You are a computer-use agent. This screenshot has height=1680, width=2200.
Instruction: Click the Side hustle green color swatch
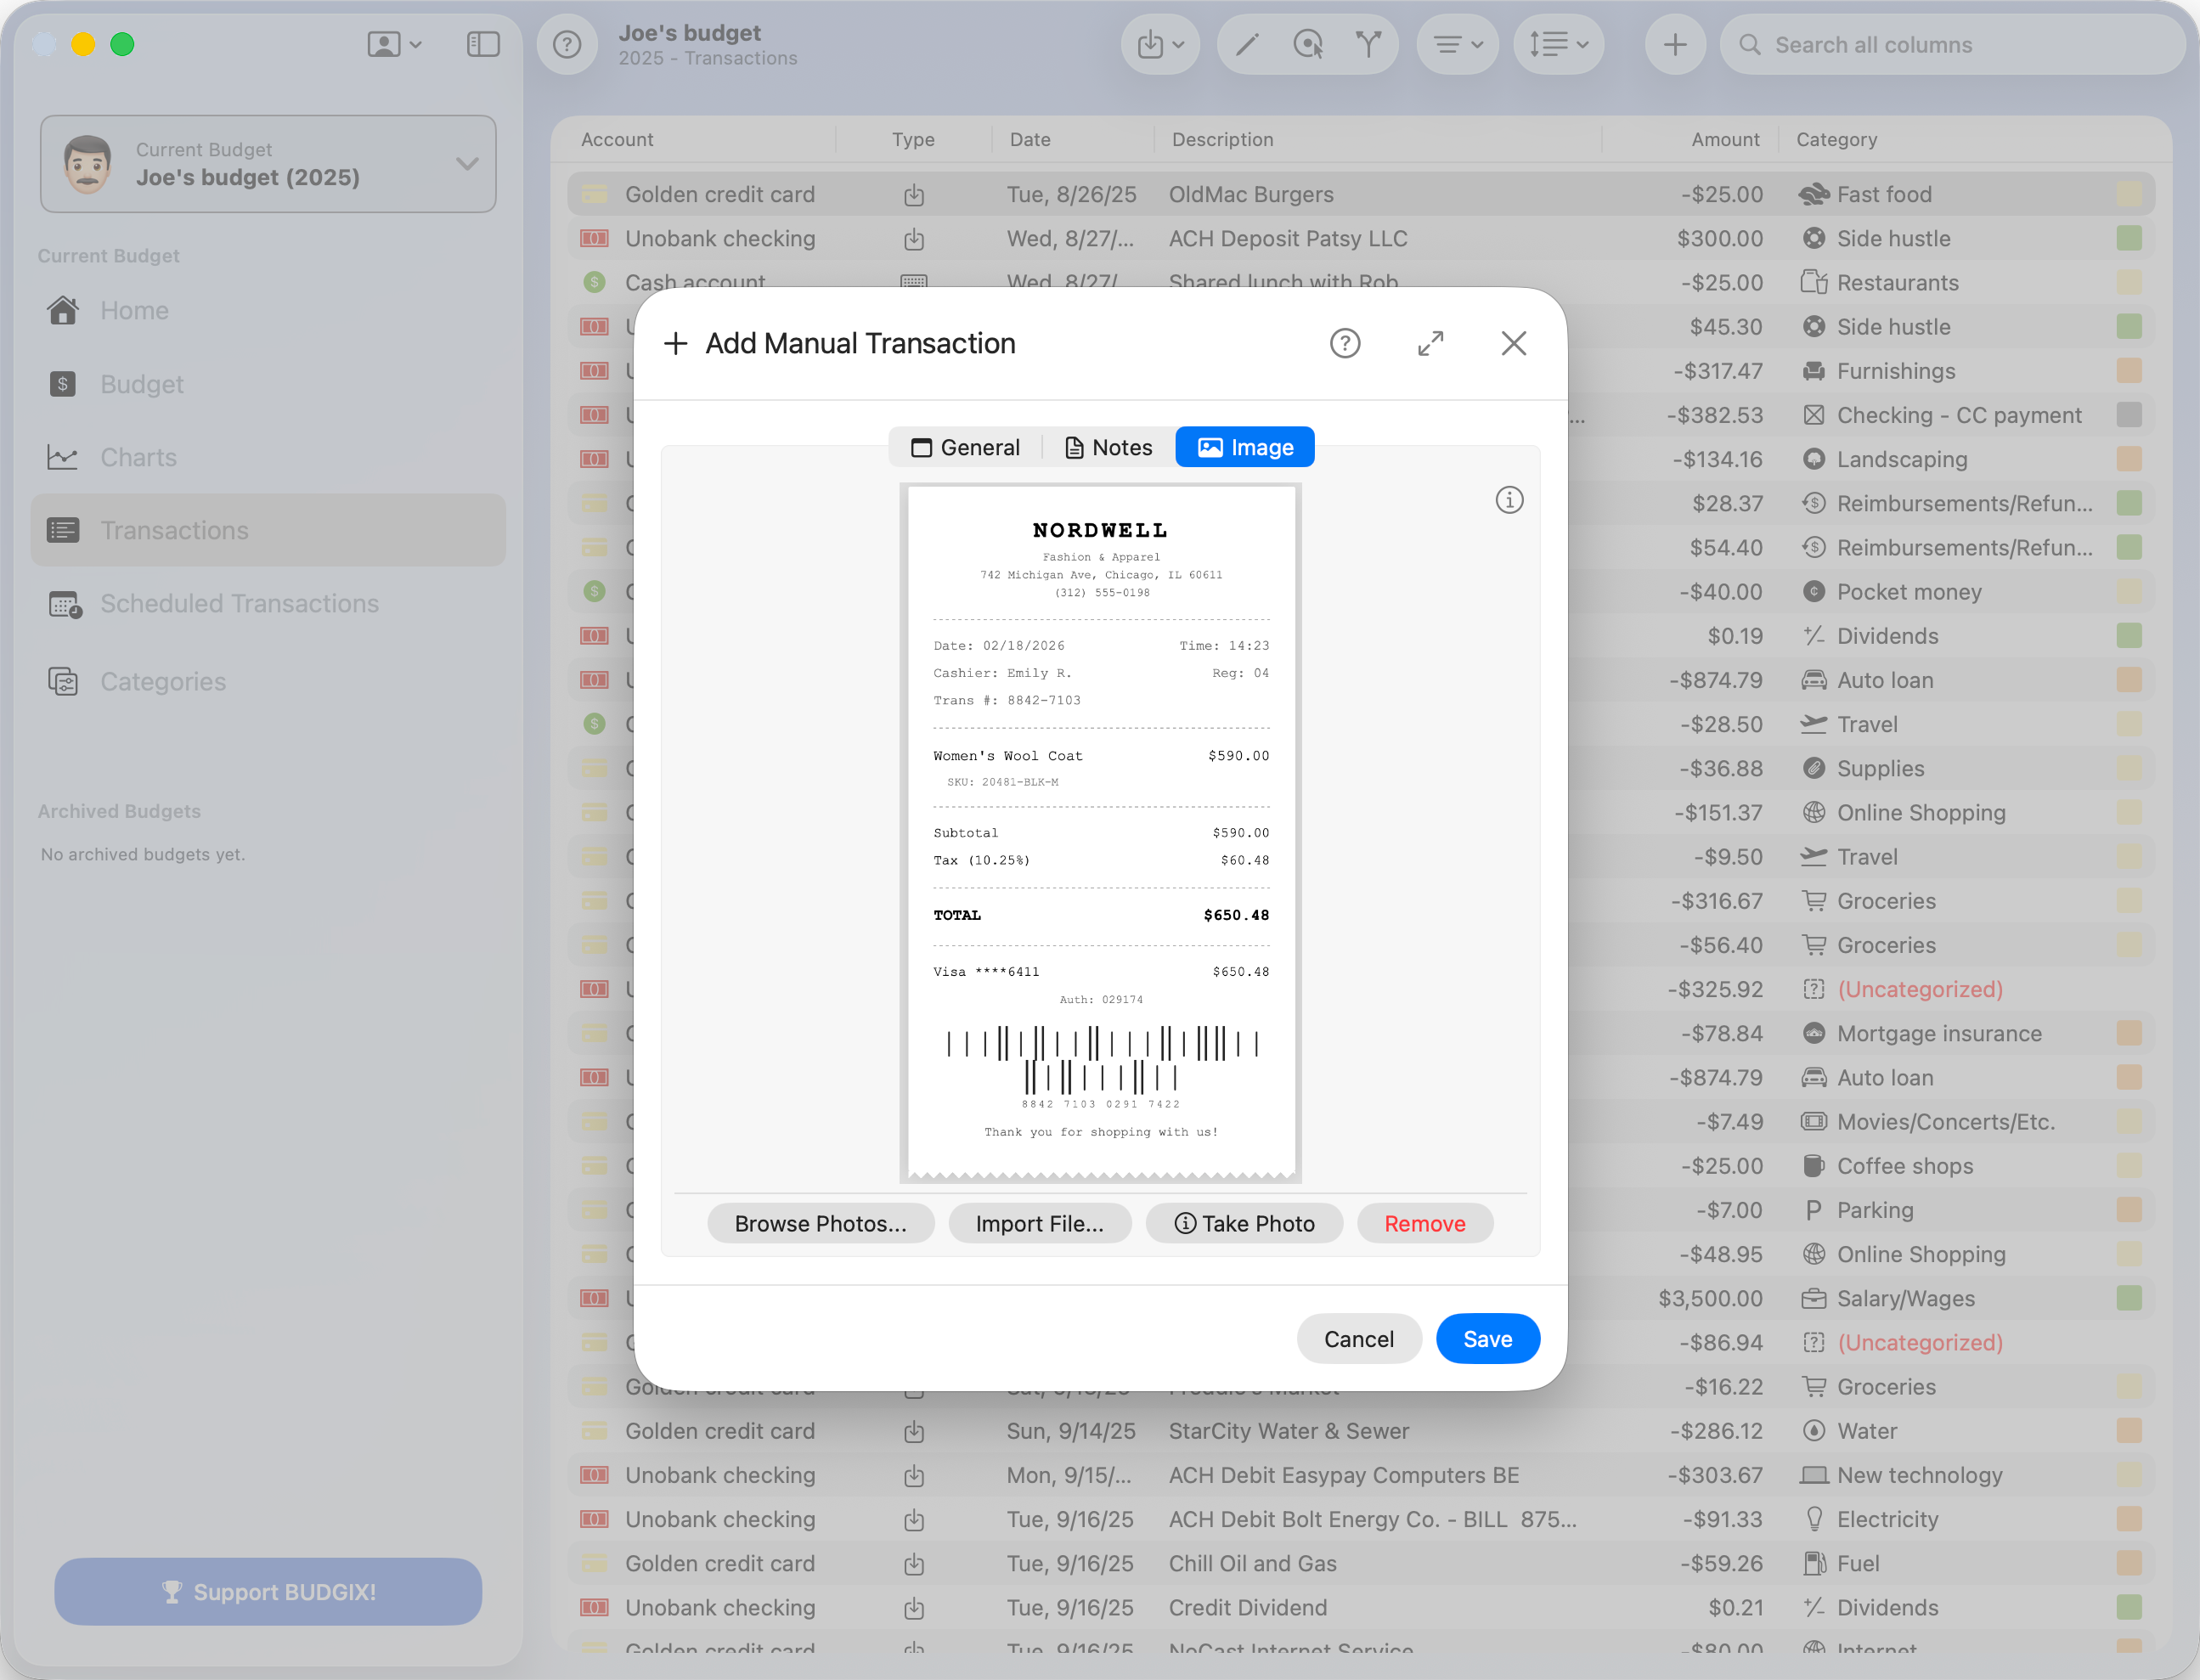point(2128,239)
